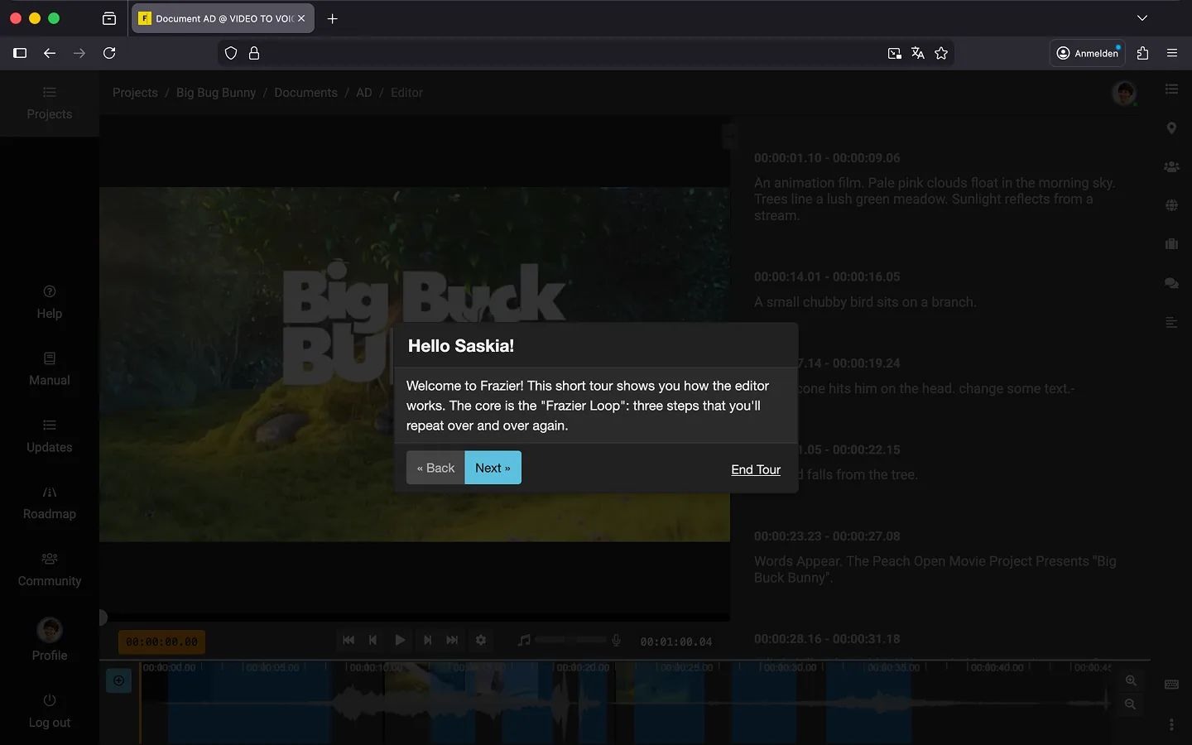End the tour via End Tour link

pos(755,469)
